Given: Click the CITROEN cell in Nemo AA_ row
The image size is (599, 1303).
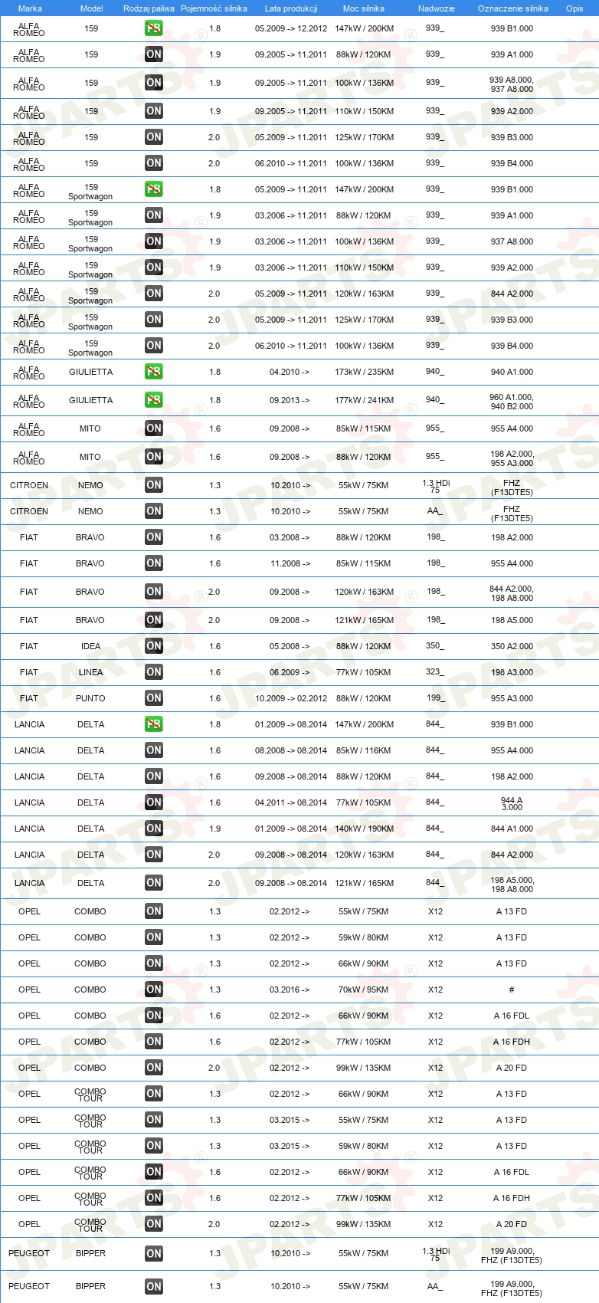Looking at the screenshot, I should pyautogui.click(x=29, y=511).
